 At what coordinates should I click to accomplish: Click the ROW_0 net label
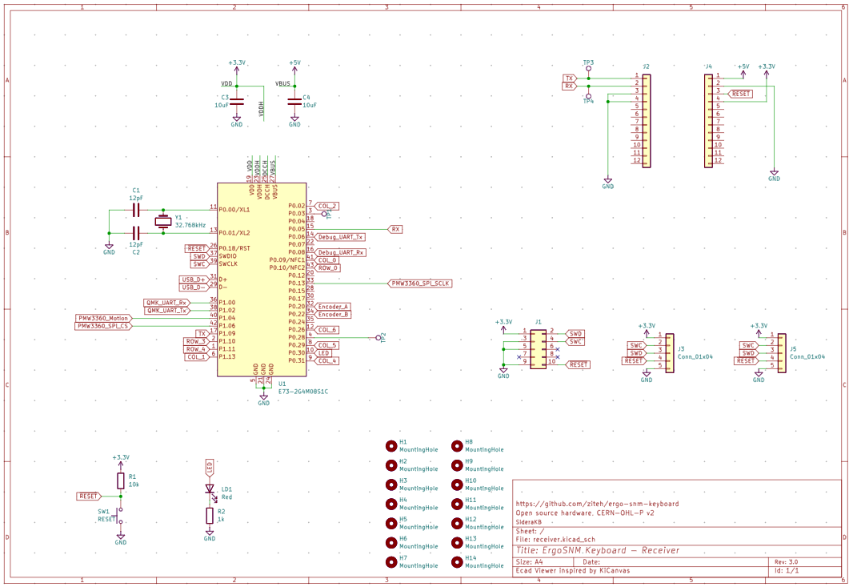point(327,268)
